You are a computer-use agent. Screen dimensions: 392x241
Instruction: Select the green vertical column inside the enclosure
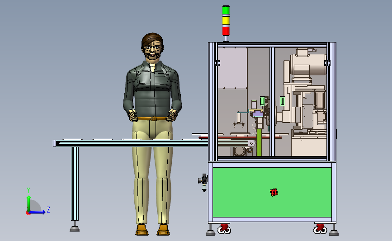[259, 142]
